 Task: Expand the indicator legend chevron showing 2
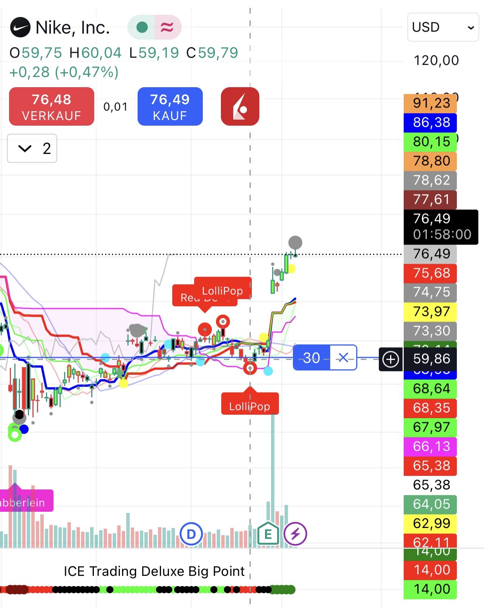32,148
